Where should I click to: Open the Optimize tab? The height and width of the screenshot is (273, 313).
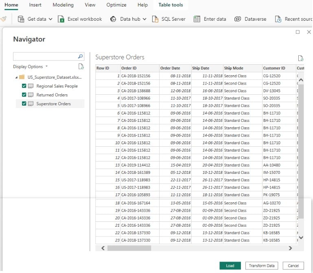116,5
